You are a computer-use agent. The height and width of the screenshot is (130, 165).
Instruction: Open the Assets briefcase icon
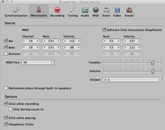click(x=129, y=10)
